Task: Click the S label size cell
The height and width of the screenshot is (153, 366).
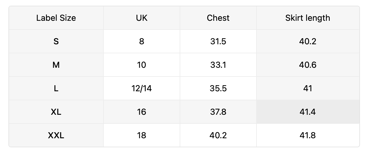Action: [x=56, y=41]
